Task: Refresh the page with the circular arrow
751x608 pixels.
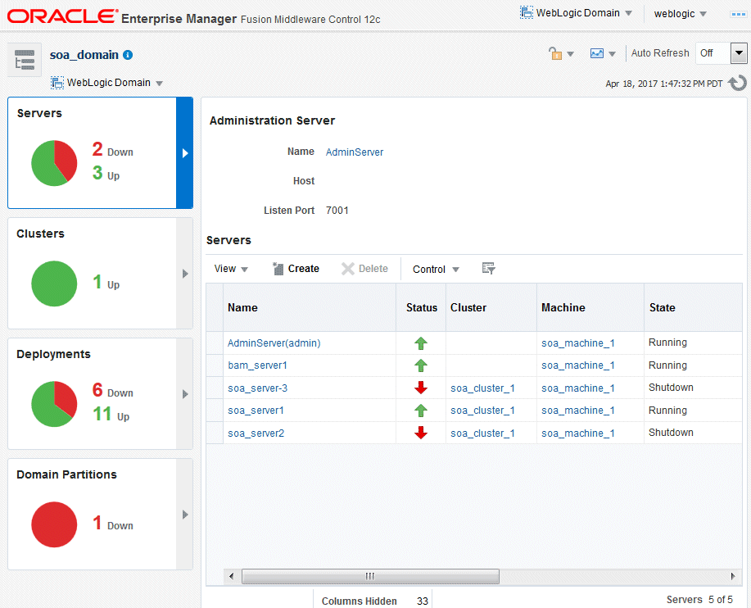Action: 738,83
